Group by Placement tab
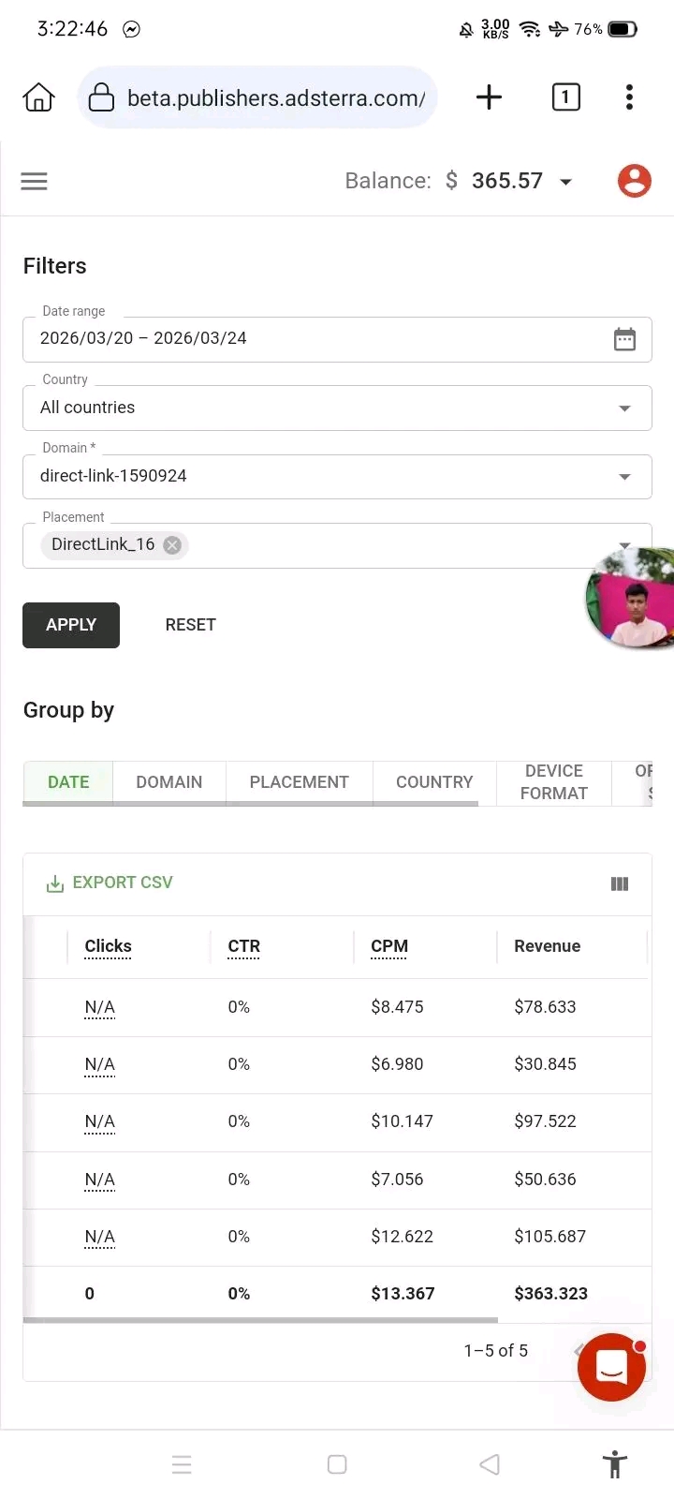 tap(299, 782)
